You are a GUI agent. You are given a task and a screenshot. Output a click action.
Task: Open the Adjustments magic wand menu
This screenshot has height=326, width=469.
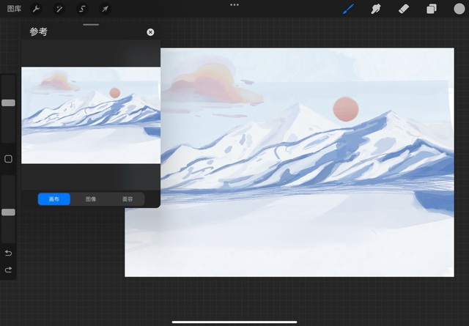point(59,9)
